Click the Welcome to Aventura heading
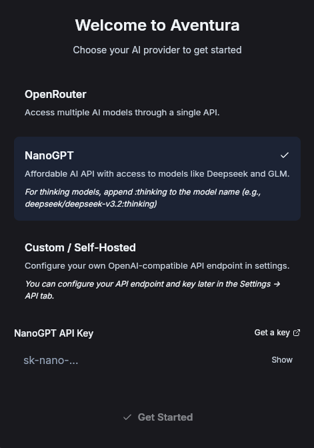 157,25
